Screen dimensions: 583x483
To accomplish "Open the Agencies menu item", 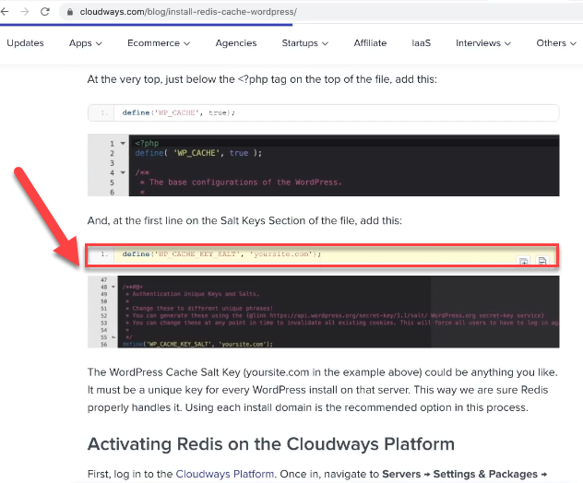I will 236,43.
